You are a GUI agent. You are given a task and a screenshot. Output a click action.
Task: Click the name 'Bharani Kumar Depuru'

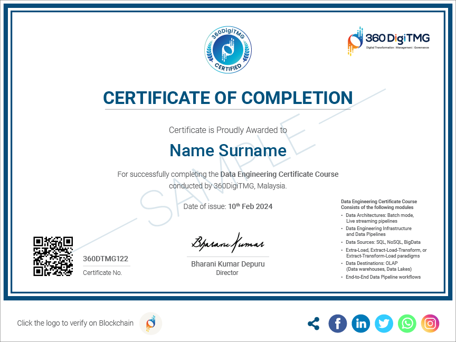(227, 264)
